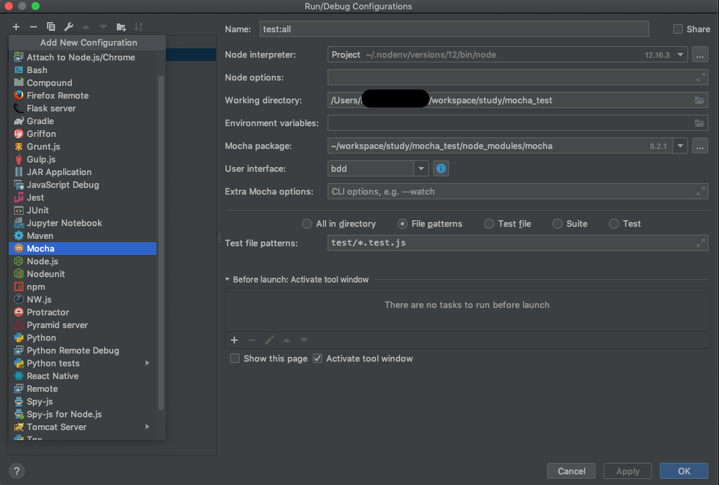Browse Working directory with folder icon
Viewport: 719px width, 485px height.
[700, 101]
